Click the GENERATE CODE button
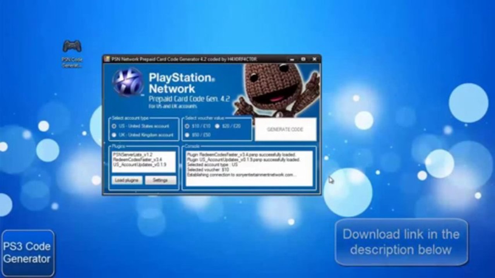 pos(285,129)
